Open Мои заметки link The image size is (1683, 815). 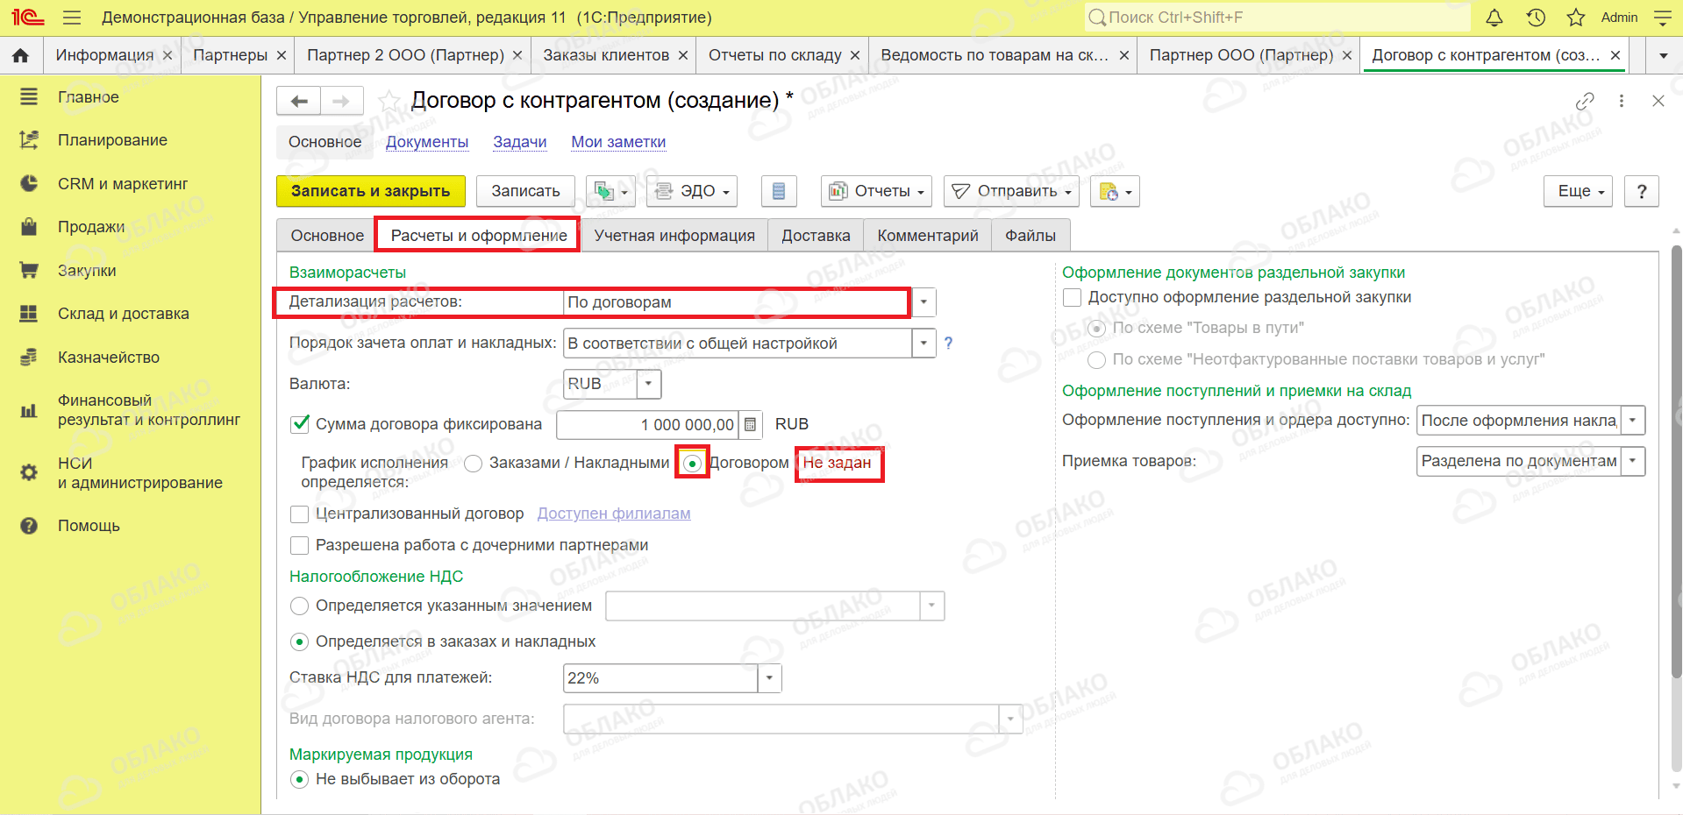click(618, 142)
